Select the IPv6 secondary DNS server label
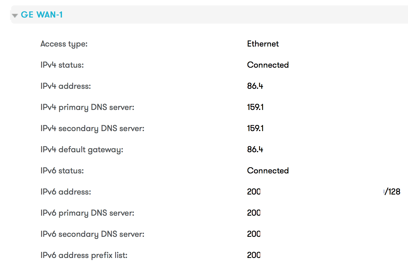Viewport: 408px width, 264px height. pos(92,234)
